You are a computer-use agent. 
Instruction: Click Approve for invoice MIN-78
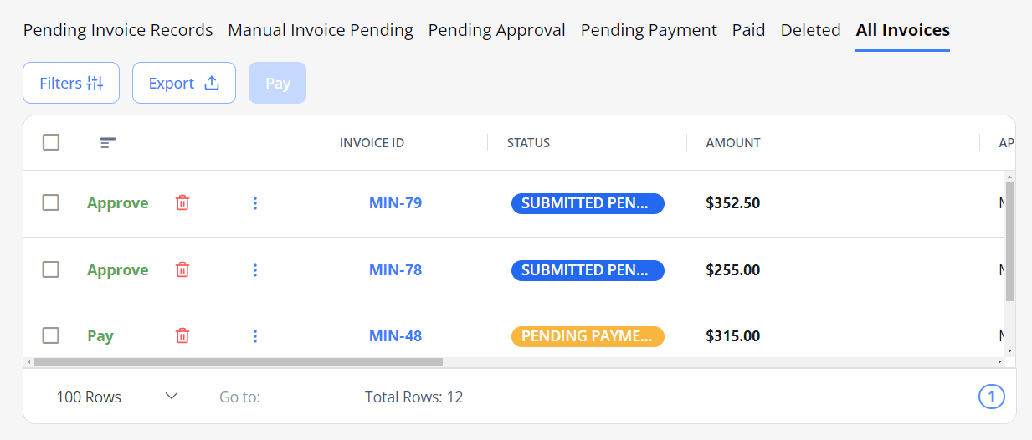pyautogui.click(x=118, y=270)
